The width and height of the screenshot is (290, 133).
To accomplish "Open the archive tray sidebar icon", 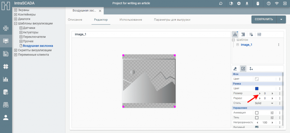I will point(6,105).
